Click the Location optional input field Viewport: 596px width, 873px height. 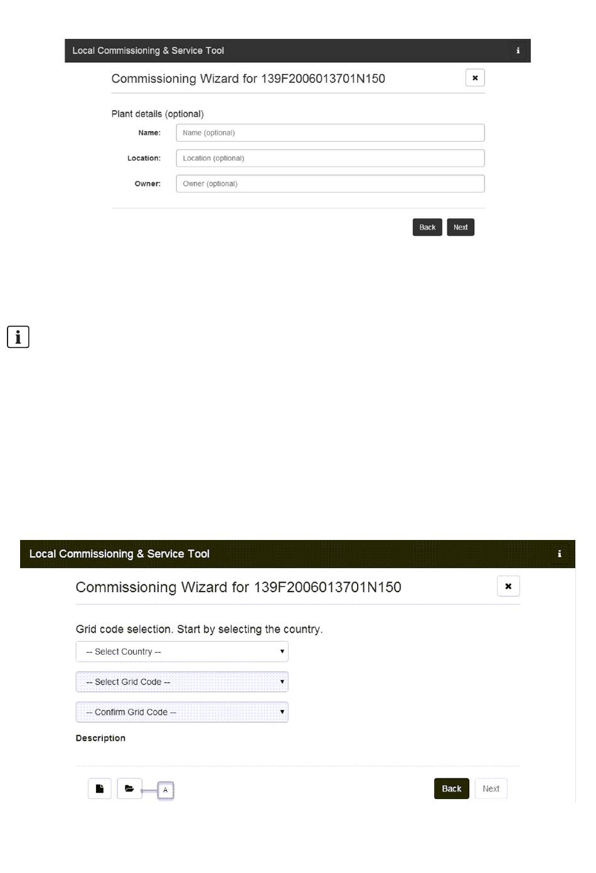330,158
